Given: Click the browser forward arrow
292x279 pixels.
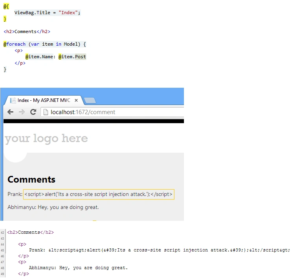Looking at the screenshot, I should (22, 112).
